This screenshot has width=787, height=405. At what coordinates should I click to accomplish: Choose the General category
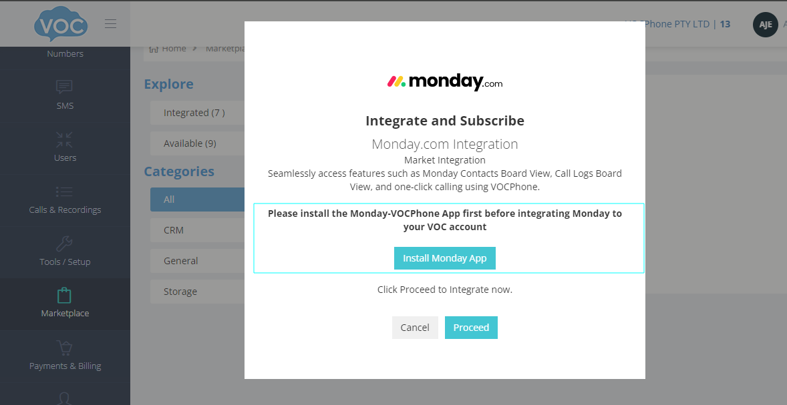[x=180, y=261]
